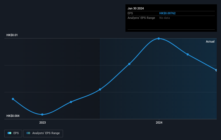Toggle the EPS legend series

tap(13, 133)
